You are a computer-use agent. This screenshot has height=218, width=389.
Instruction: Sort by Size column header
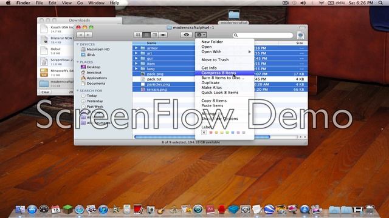pyautogui.click(x=293, y=43)
